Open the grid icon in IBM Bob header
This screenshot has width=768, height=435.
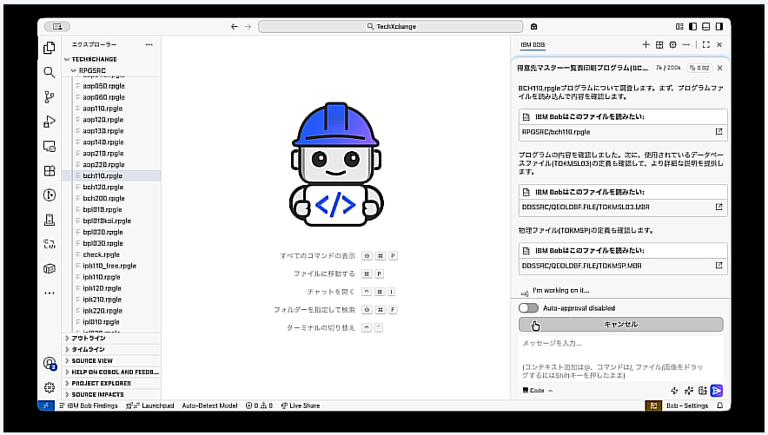(659, 44)
